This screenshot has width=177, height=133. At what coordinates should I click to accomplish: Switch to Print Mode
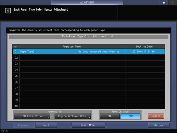88,125
